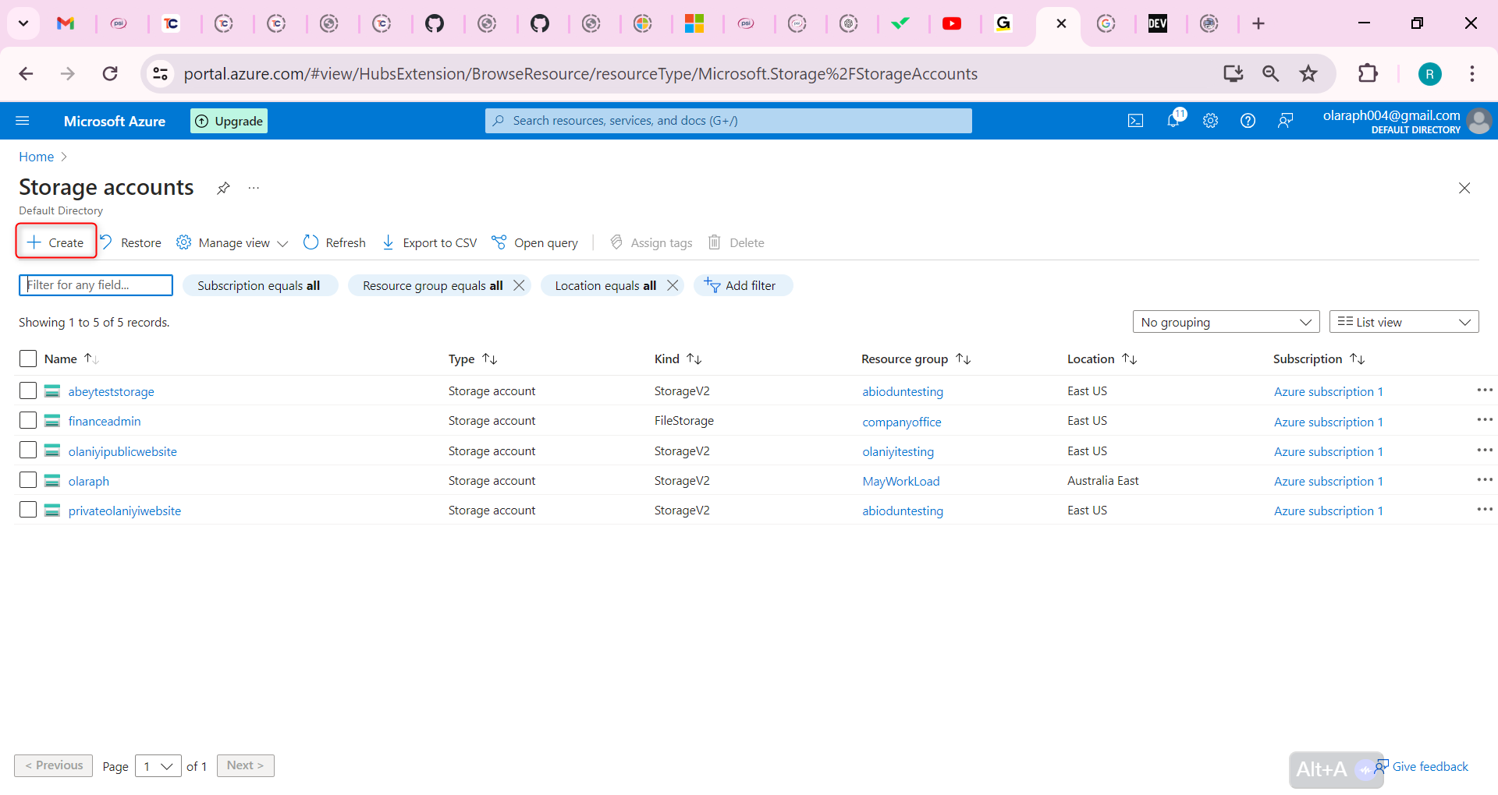Switch to the Gmail browser tab

66,23
